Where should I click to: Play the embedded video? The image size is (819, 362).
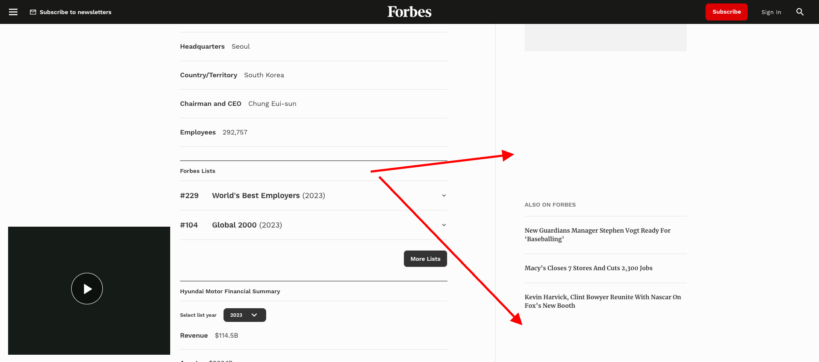[87, 289]
